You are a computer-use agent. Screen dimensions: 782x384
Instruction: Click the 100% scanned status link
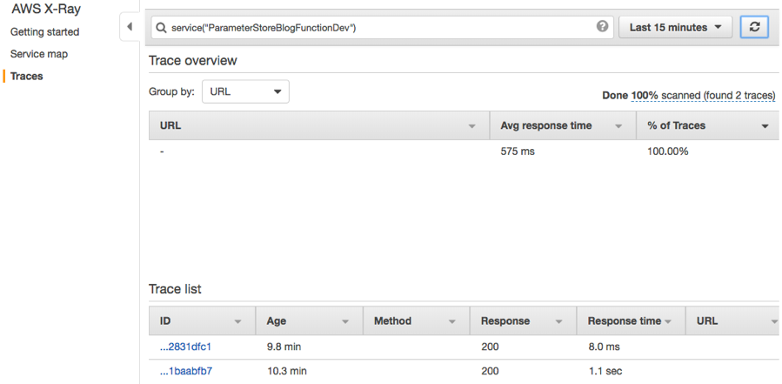(x=703, y=96)
